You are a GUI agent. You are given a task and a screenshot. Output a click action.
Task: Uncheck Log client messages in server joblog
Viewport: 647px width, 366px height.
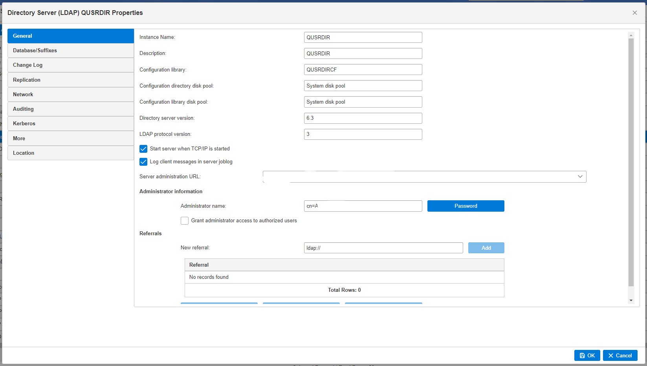tap(143, 161)
